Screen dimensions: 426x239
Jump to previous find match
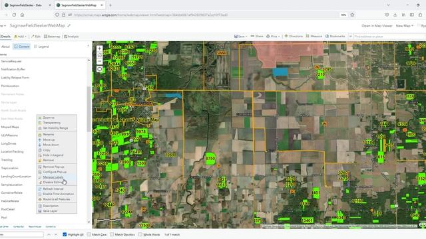tap(49, 234)
